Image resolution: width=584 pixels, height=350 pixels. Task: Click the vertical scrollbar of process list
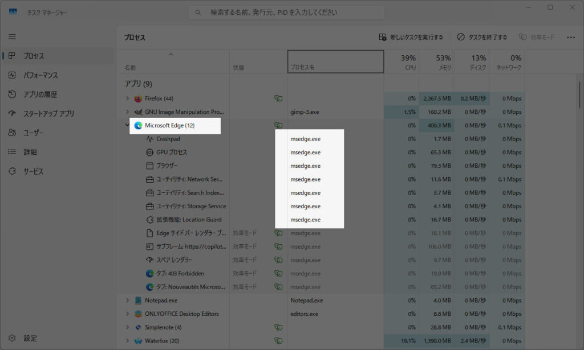coord(579,95)
